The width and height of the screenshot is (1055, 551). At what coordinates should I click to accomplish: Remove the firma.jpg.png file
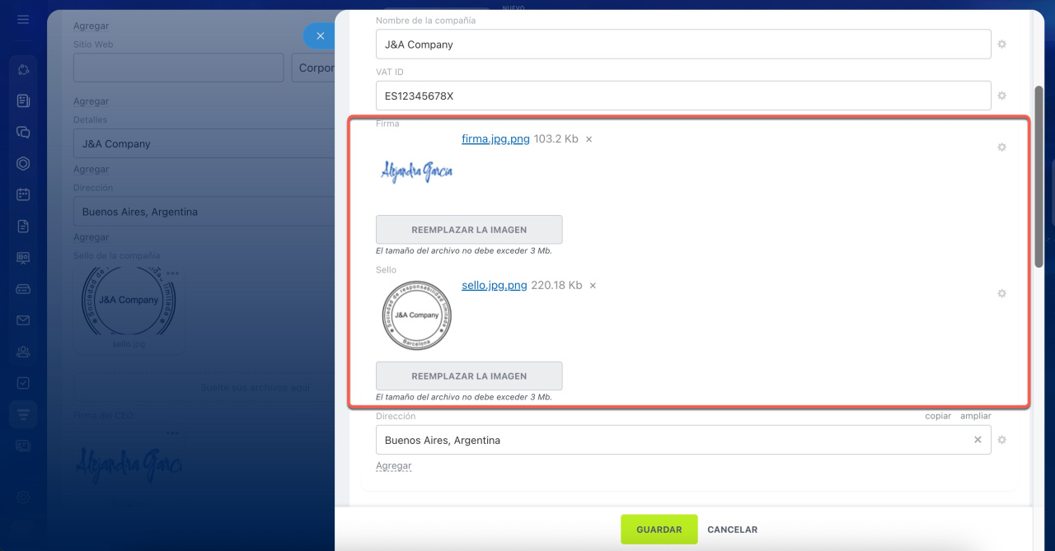[588, 140]
